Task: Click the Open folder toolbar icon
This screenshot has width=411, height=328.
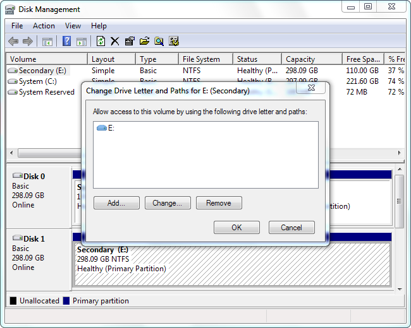Action: point(144,41)
